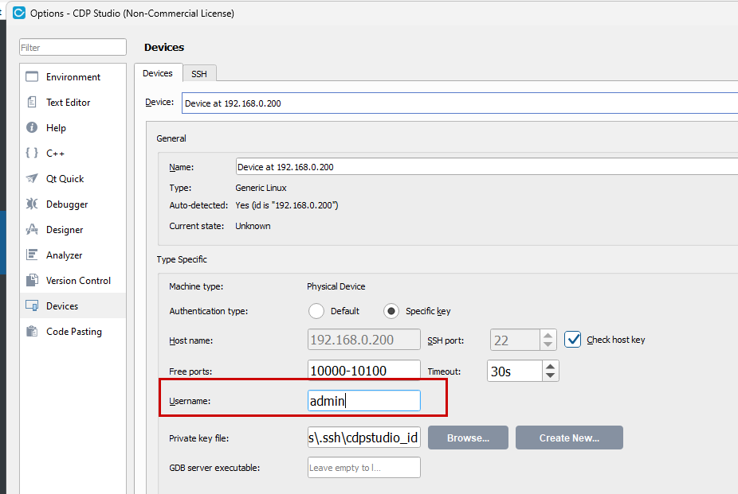Image resolution: width=738 pixels, height=494 pixels.
Task: Show the Designer settings page
Action: coord(73,229)
